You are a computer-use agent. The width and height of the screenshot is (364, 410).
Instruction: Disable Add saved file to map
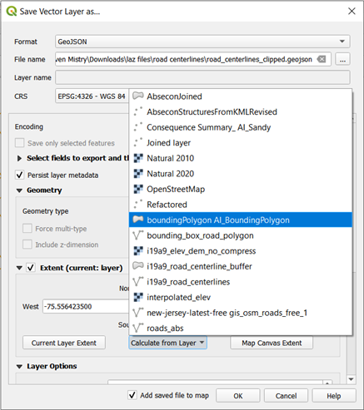pos(132,395)
